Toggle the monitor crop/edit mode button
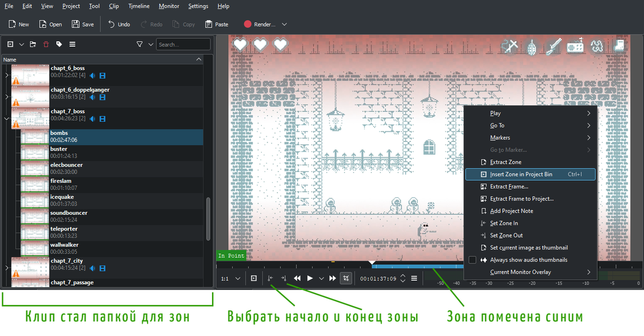The width and height of the screenshot is (644, 336). [x=346, y=279]
